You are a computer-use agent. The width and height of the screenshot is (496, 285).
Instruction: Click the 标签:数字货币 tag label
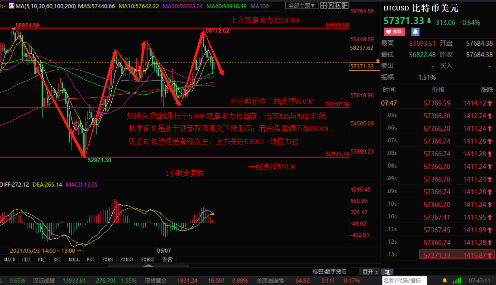329,272
